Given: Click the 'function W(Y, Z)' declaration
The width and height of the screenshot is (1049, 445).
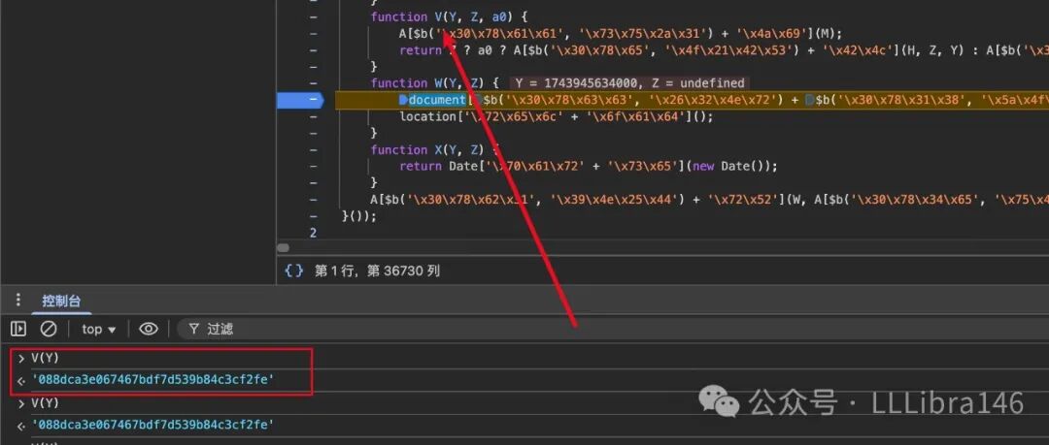Looking at the screenshot, I should pyautogui.click(x=435, y=83).
